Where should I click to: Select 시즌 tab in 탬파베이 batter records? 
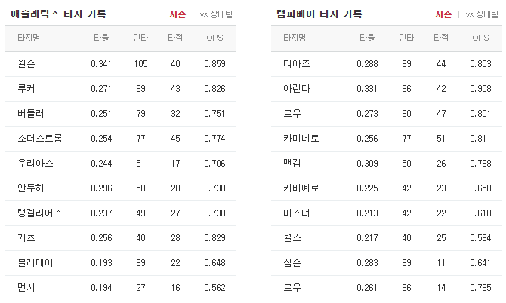coord(443,14)
